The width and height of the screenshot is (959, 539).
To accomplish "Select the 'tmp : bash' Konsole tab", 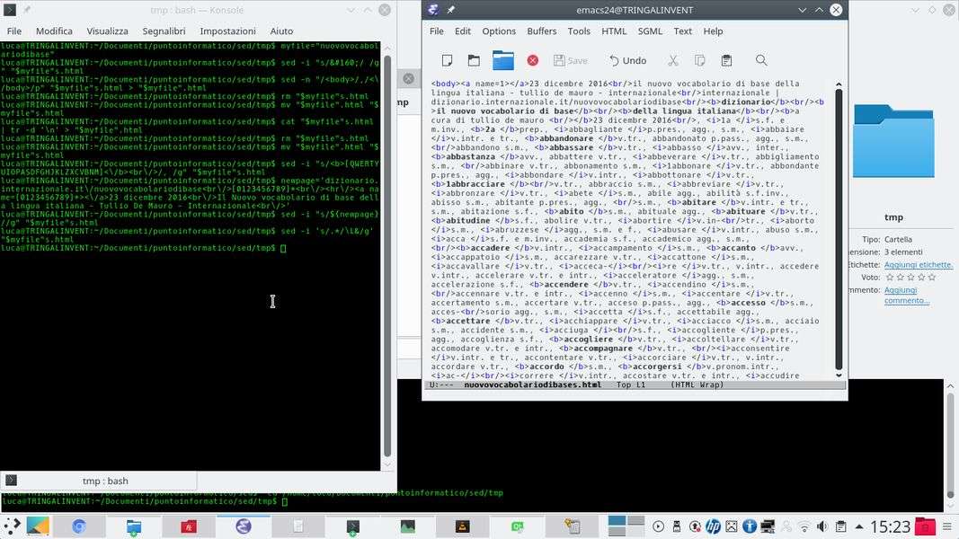I will click(104, 481).
